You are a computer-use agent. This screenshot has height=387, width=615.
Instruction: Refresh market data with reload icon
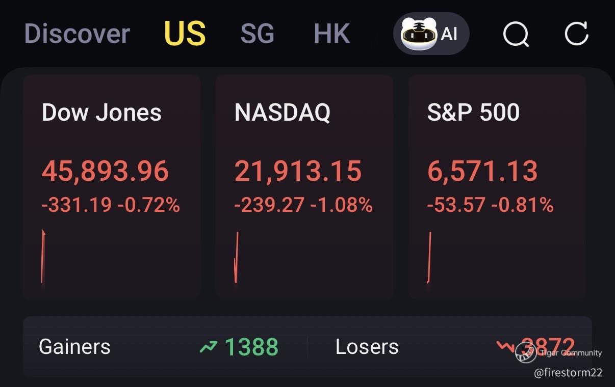pos(577,34)
